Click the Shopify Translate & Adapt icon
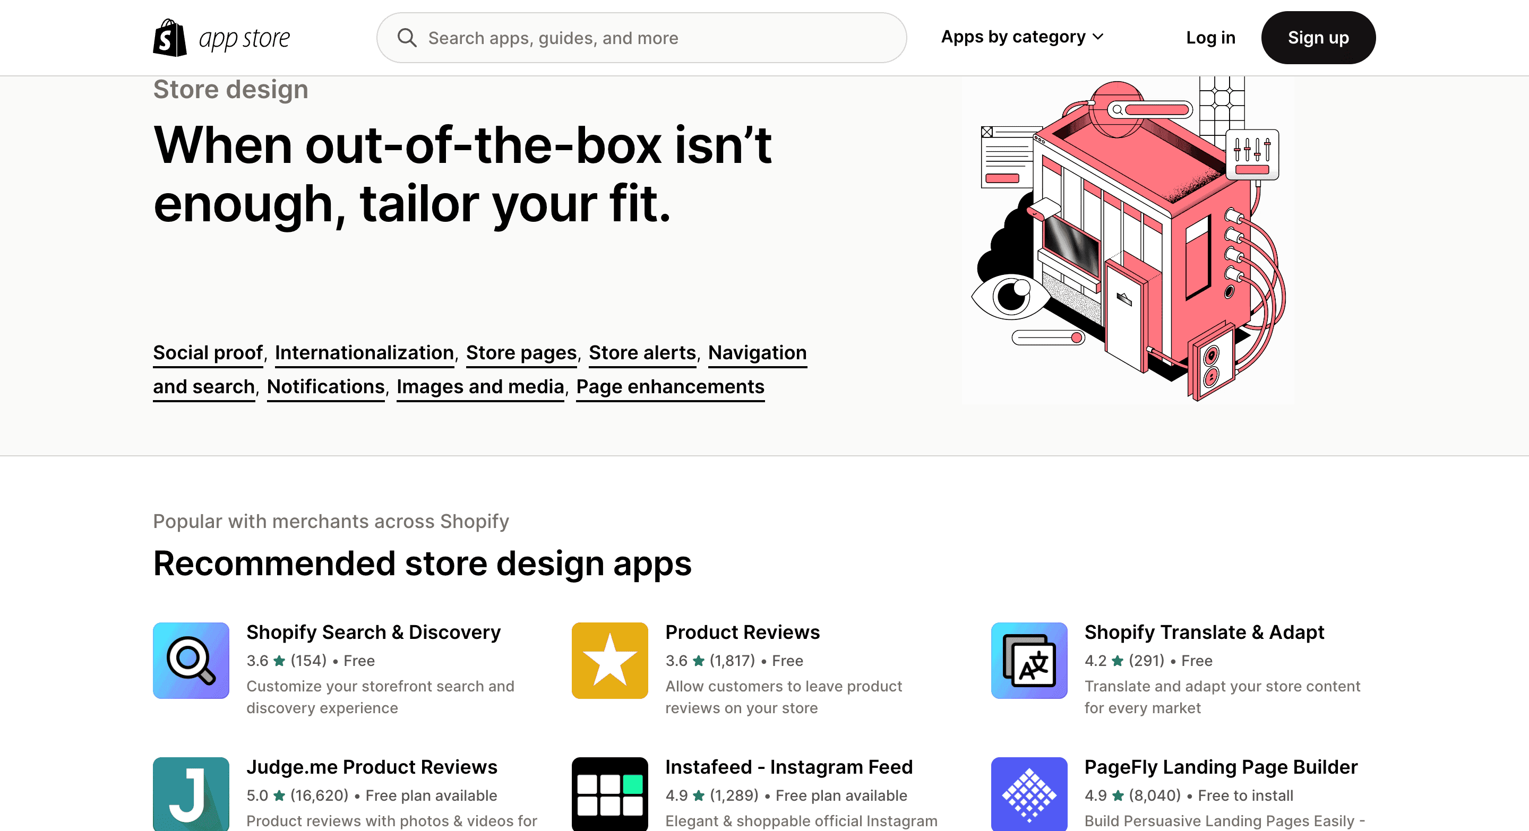The image size is (1529, 831). [1028, 659]
